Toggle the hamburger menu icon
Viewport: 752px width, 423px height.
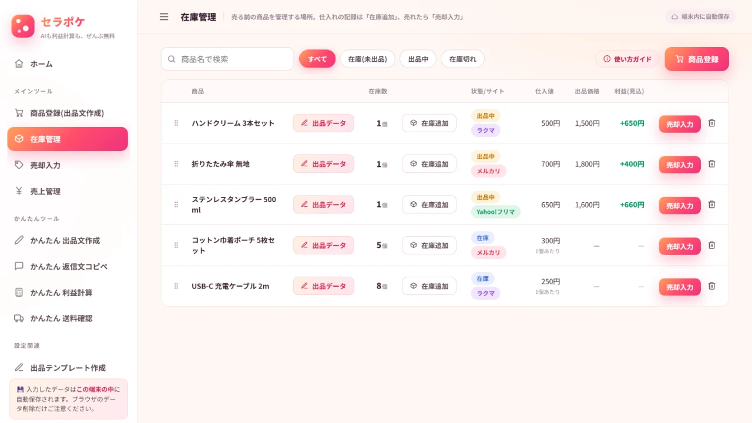coord(164,16)
